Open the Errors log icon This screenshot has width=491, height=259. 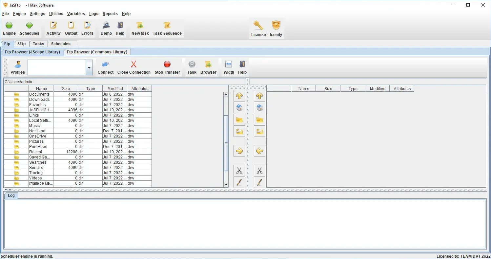tap(87, 25)
